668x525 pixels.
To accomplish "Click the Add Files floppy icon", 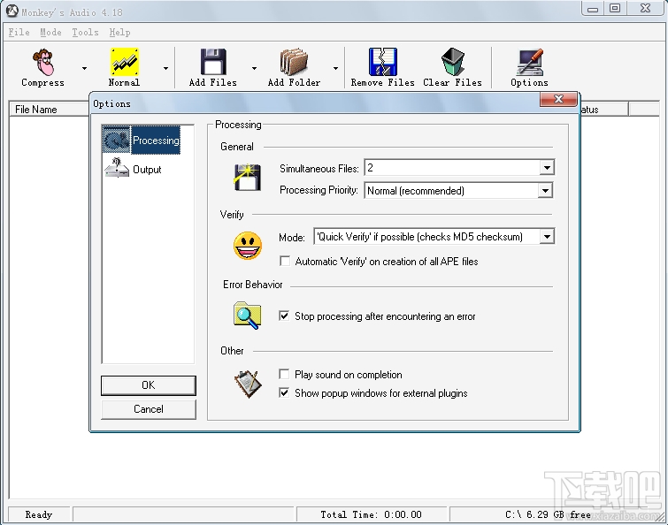I will (x=213, y=62).
